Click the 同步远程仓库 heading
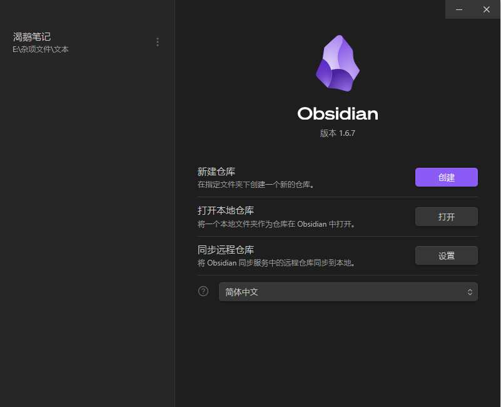The width and height of the screenshot is (501, 407). 226,250
